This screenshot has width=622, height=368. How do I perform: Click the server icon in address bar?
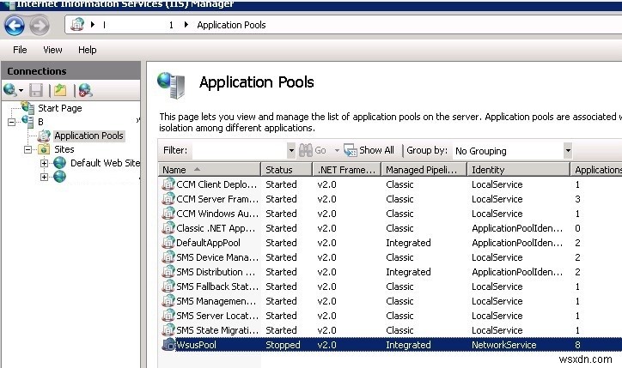pyautogui.click(x=77, y=25)
